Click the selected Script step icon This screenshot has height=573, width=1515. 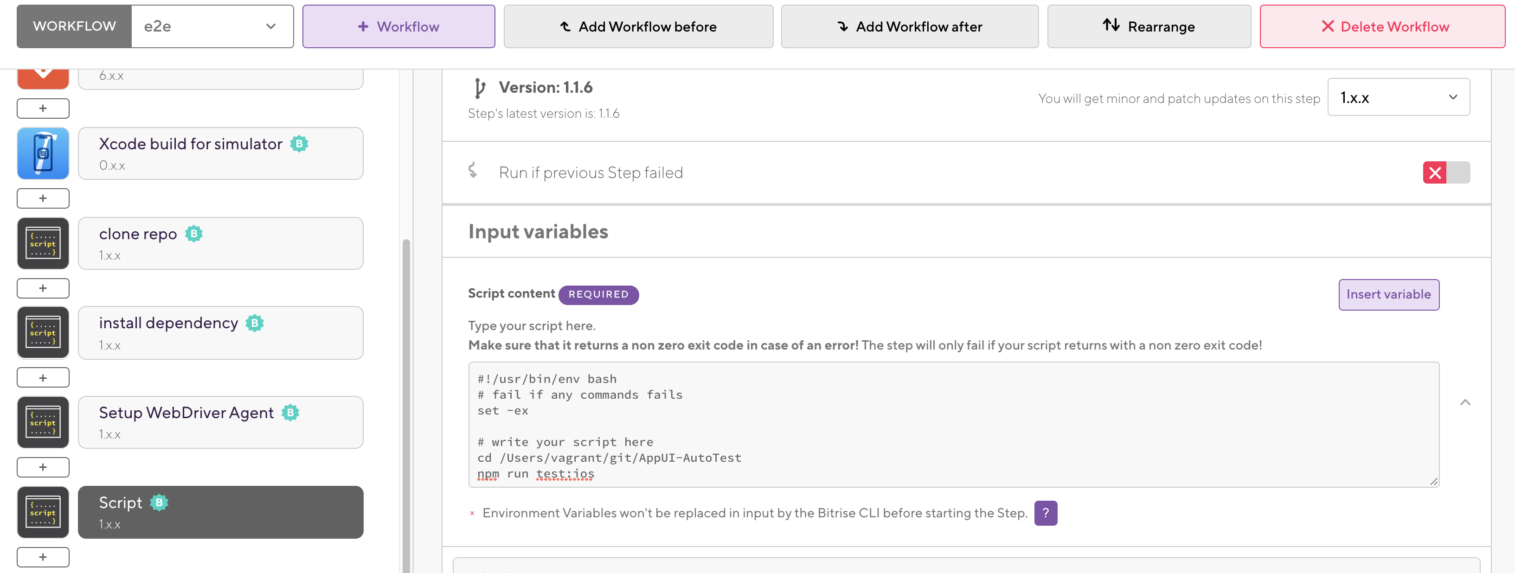43,512
